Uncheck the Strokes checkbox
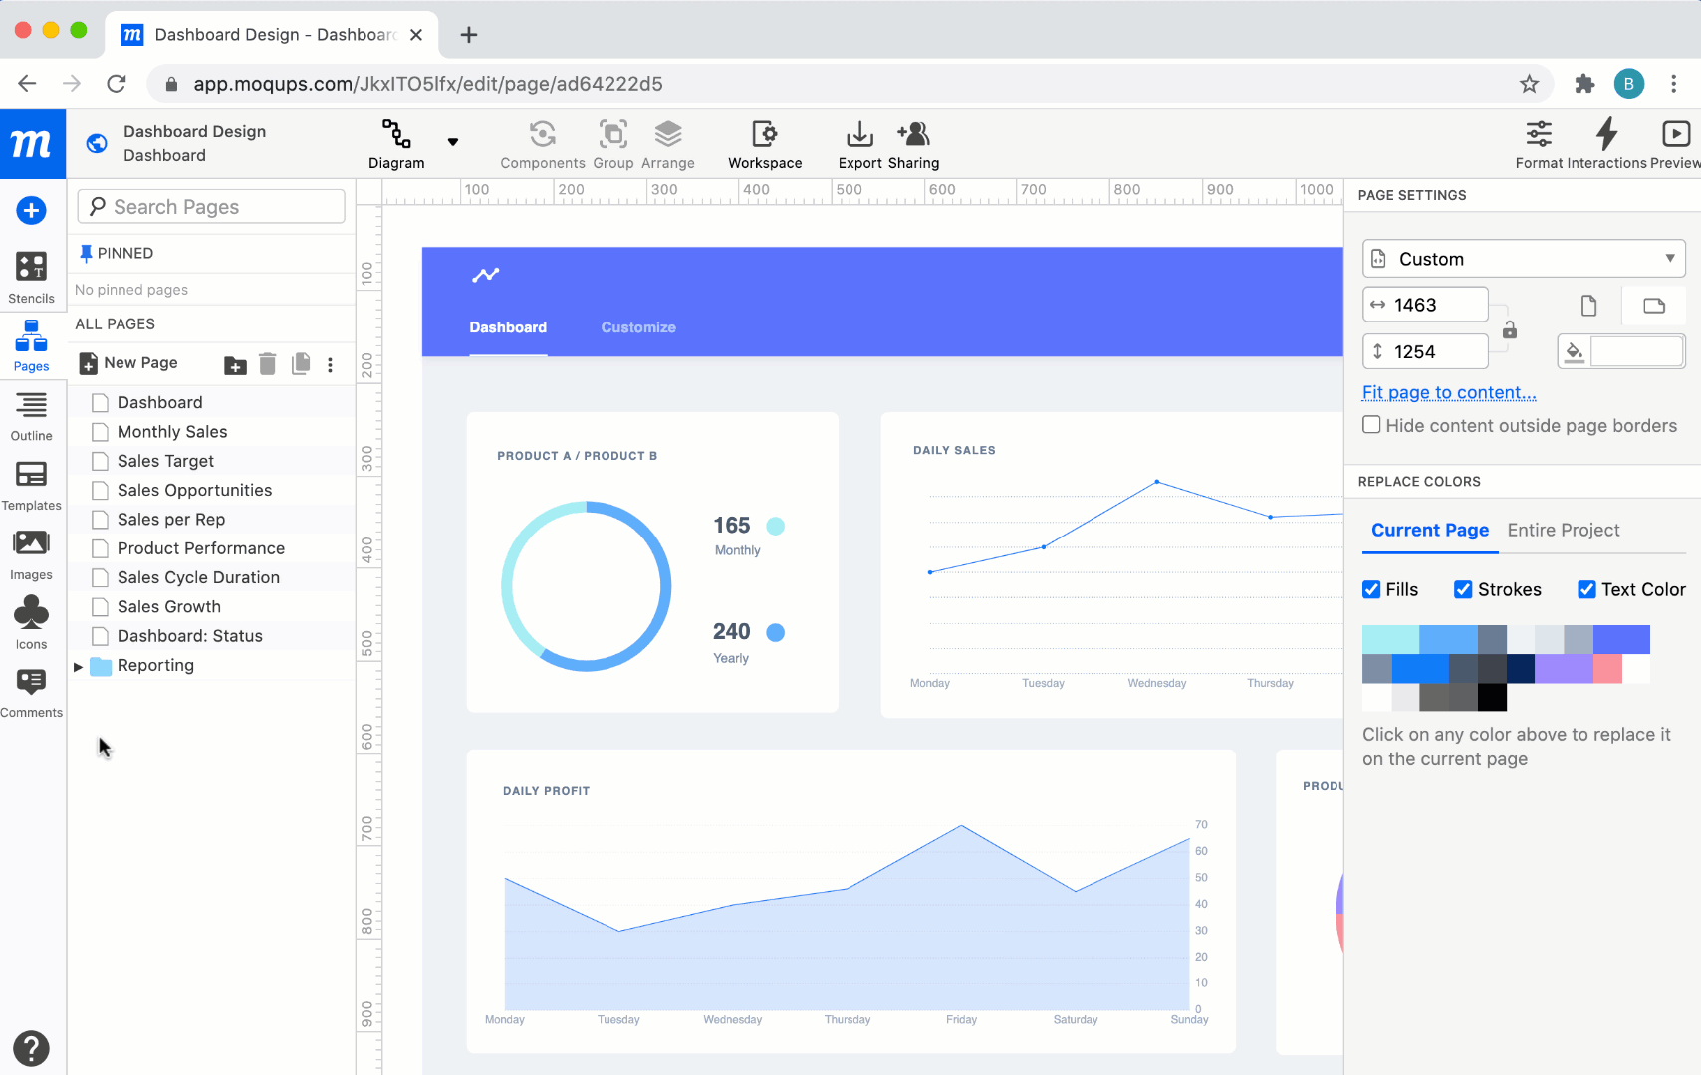The image size is (1701, 1075). point(1463,589)
